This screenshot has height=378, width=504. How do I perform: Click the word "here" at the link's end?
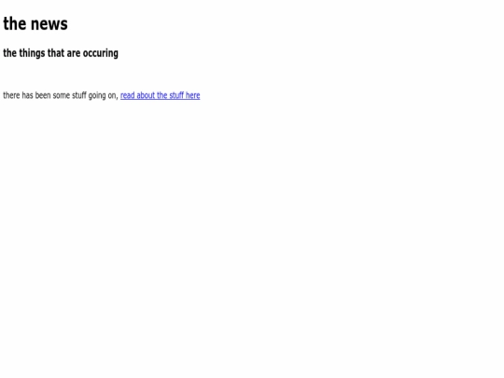click(x=193, y=95)
